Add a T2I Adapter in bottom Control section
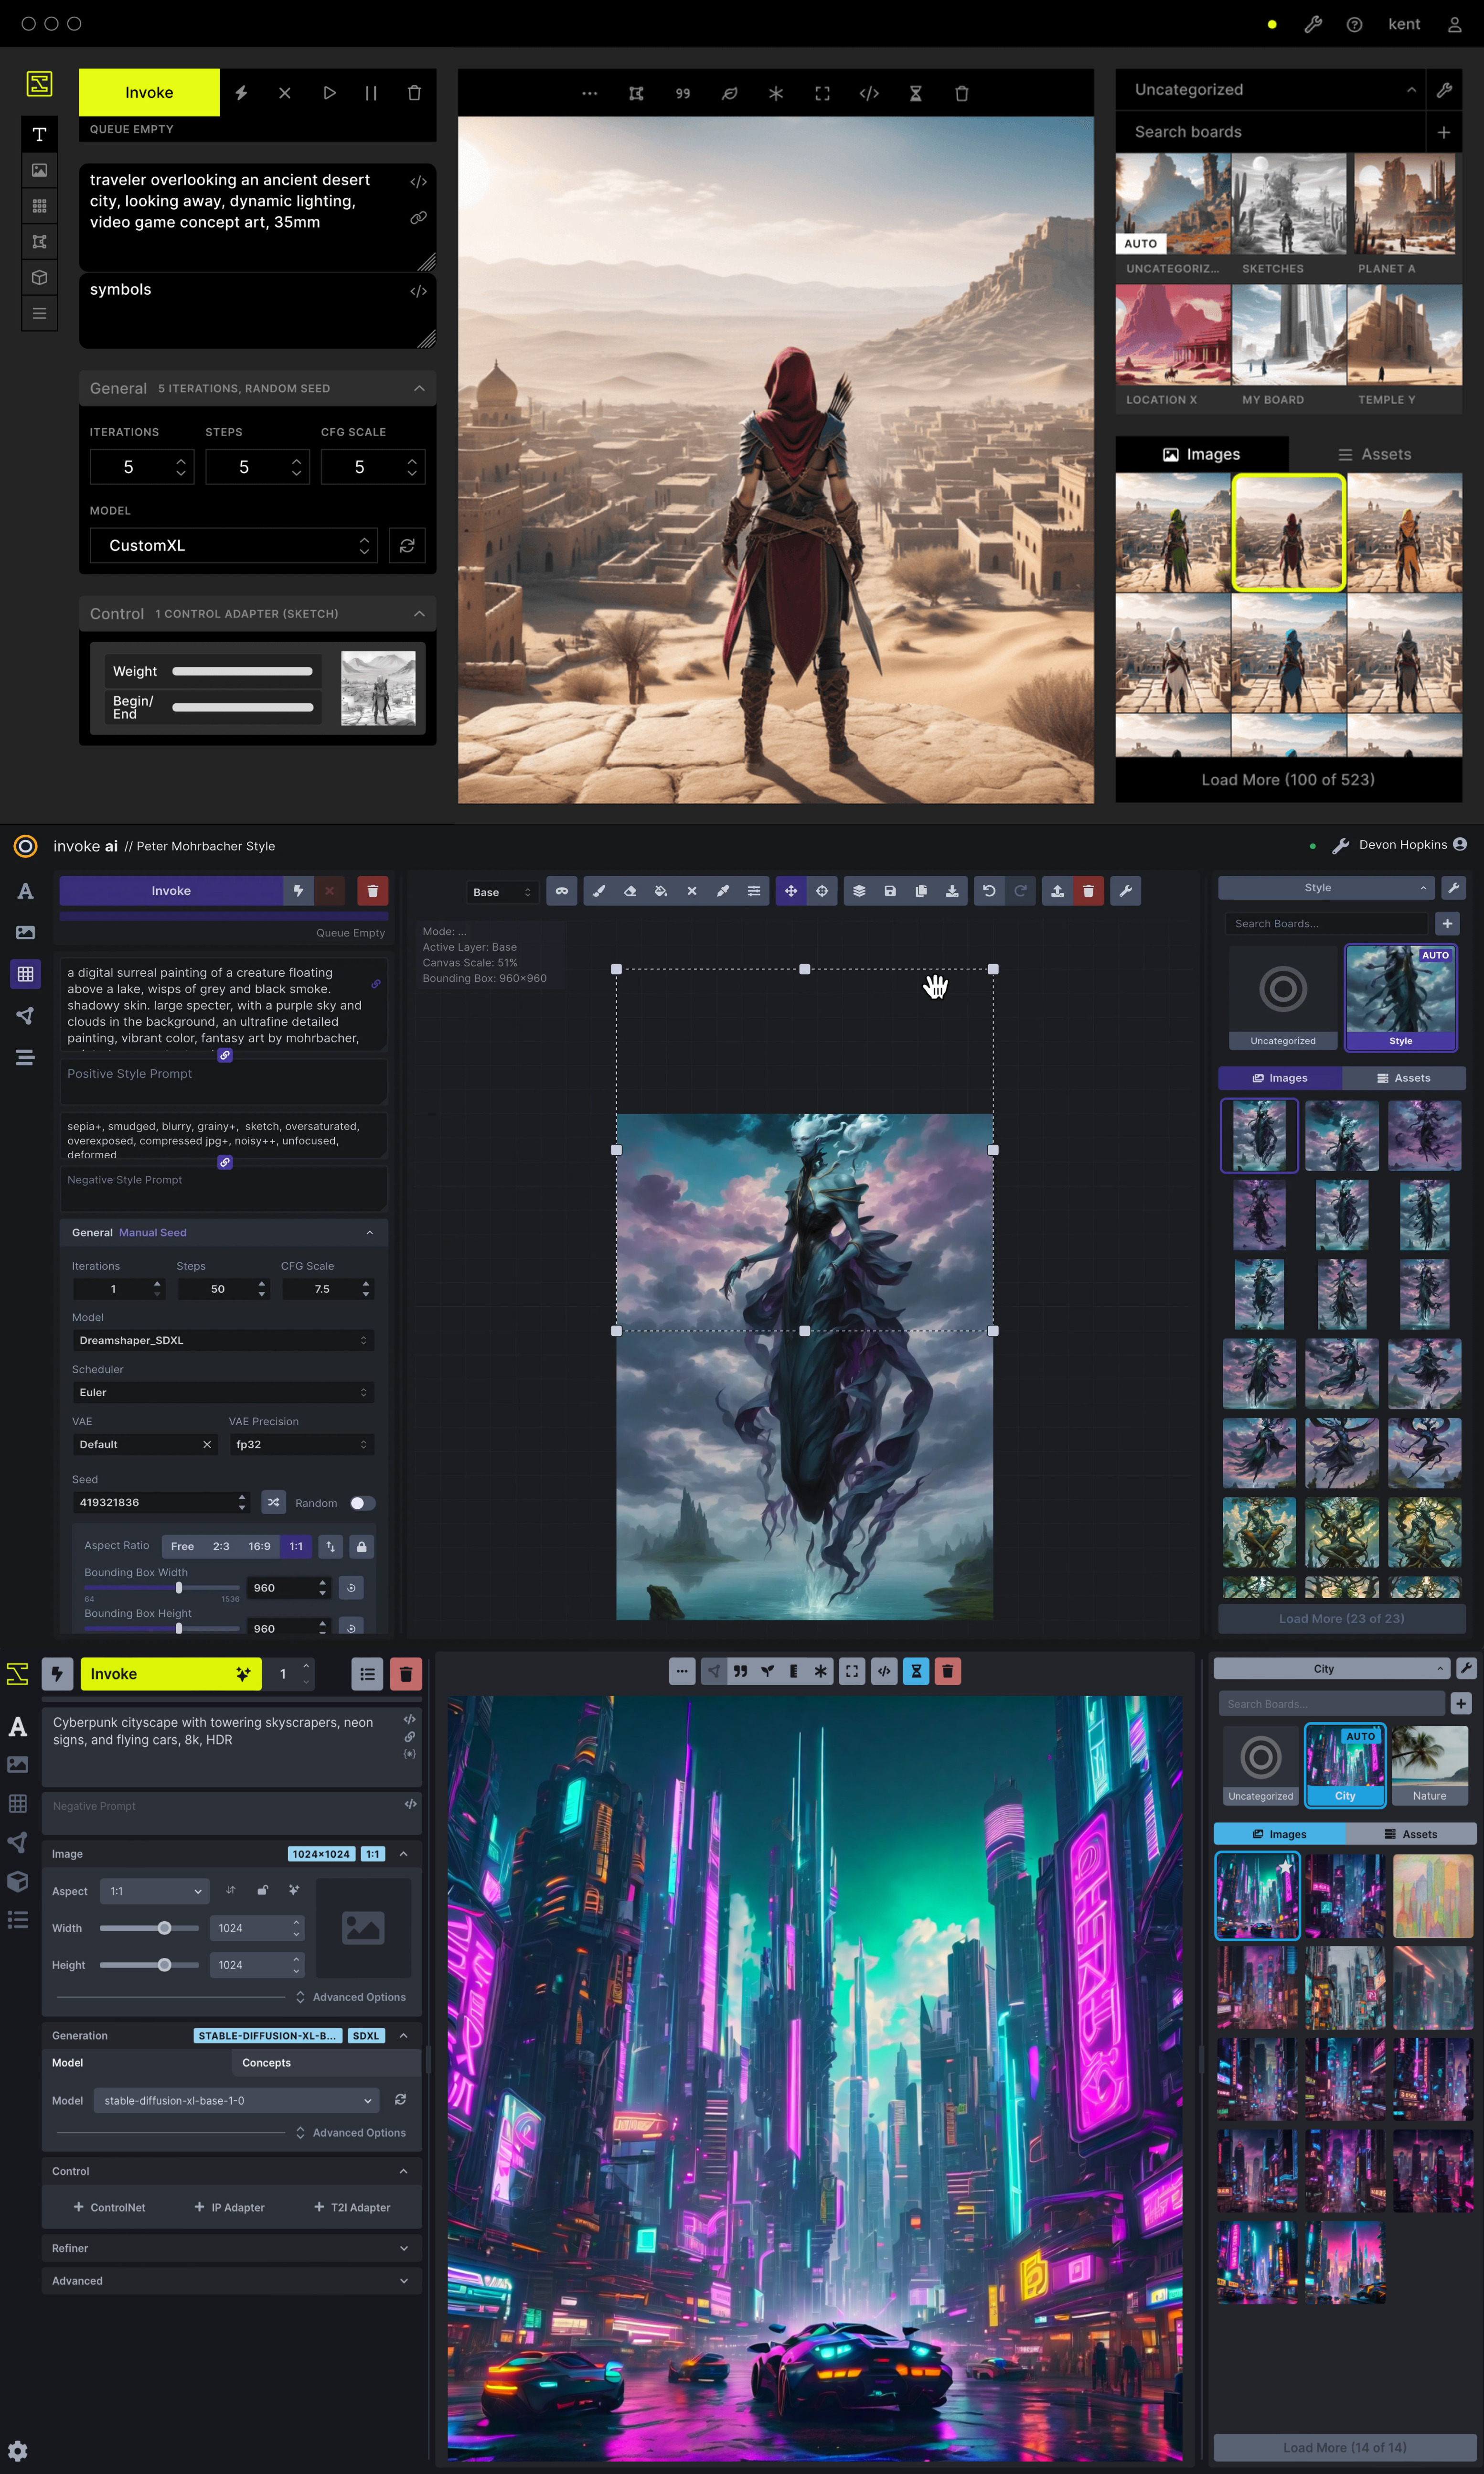Viewport: 1484px width, 2474px height. pyautogui.click(x=352, y=2207)
